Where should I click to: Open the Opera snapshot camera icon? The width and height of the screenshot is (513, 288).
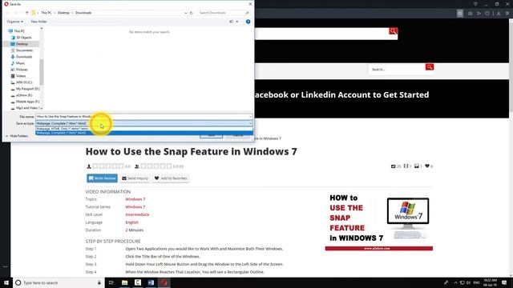471,14
